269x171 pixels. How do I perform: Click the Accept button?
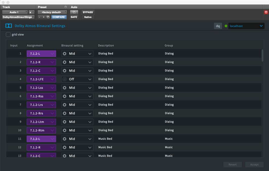[x=254, y=164]
